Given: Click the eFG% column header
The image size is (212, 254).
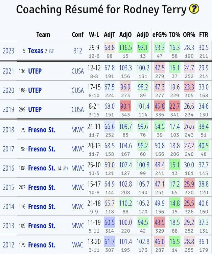Looking at the screenshot, I should pos(159,35).
